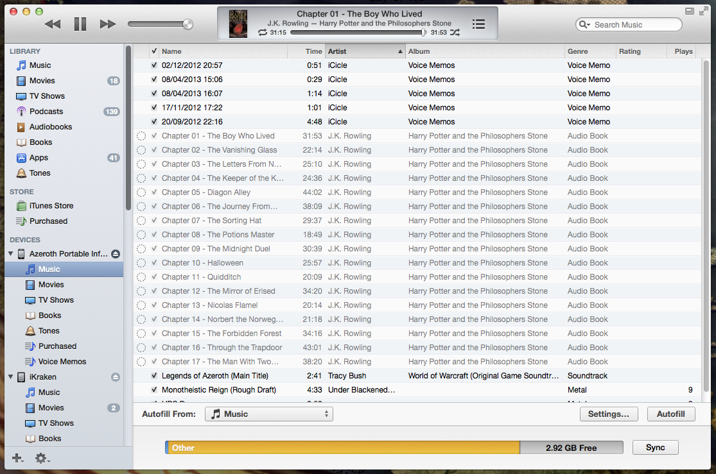Viewport: 716px width, 474px height.
Task: Select Chapter 11 - Quidditch row
Action: (x=417, y=277)
